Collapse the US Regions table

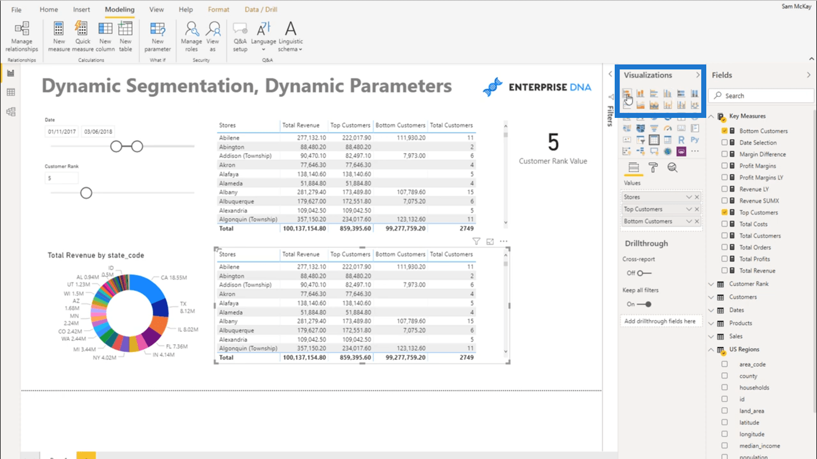(x=711, y=350)
